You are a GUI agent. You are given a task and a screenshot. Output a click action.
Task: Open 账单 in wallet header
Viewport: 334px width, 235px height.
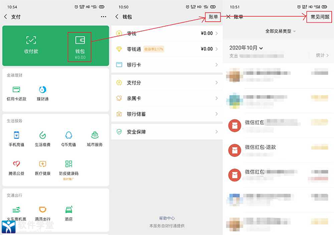click(x=213, y=17)
